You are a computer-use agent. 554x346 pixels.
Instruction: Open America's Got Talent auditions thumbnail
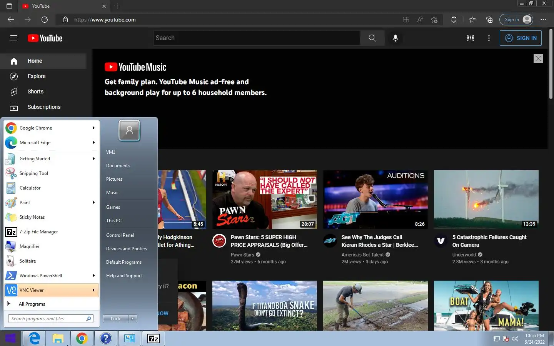[x=375, y=200]
